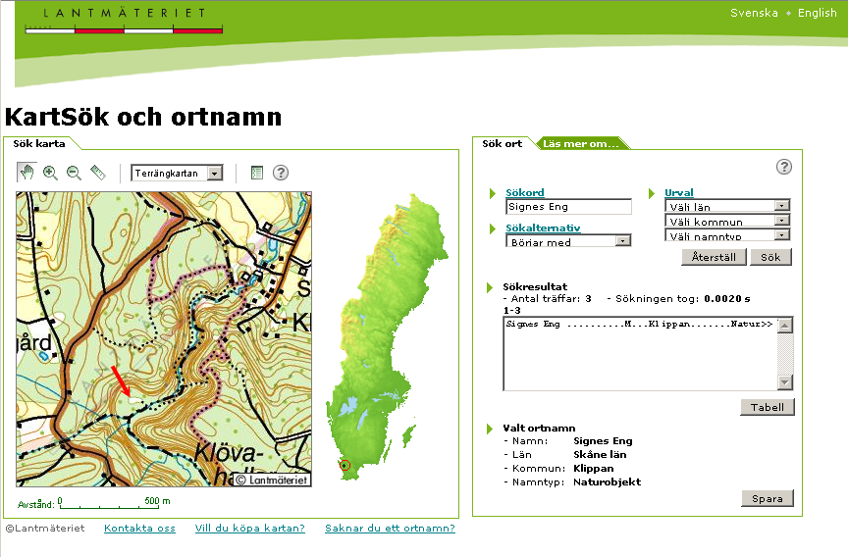The height and width of the screenshot is (557, 848).
Task: Click the location marker on Sweden overview
Action: pos(344,465)
